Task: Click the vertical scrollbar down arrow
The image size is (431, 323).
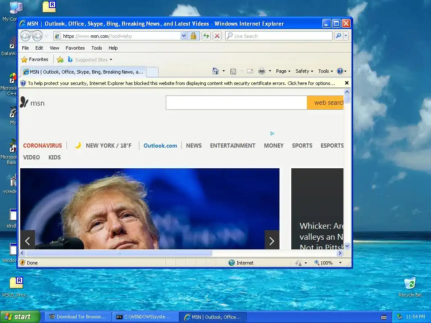Action: click(x=347, y=246)
